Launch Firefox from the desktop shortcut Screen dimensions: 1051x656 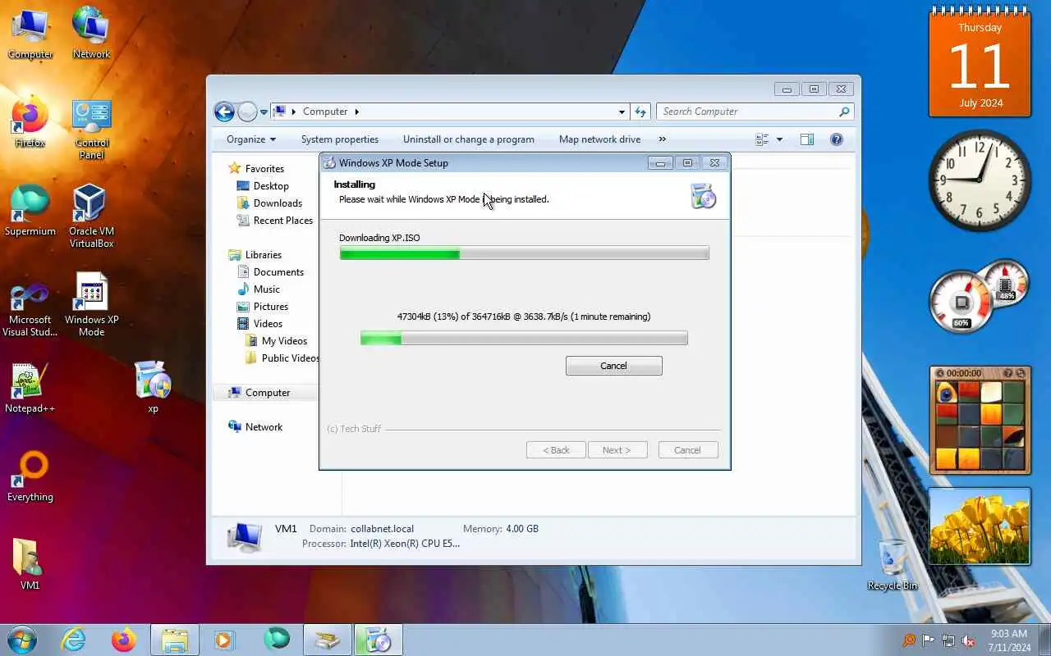click(30, 123)
